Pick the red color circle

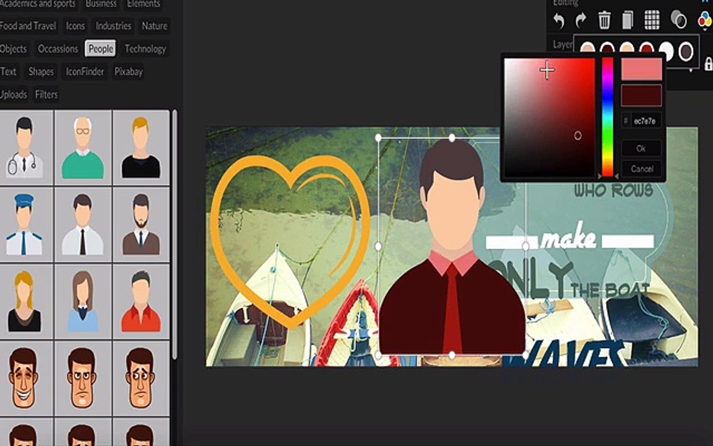coord(646,48)
